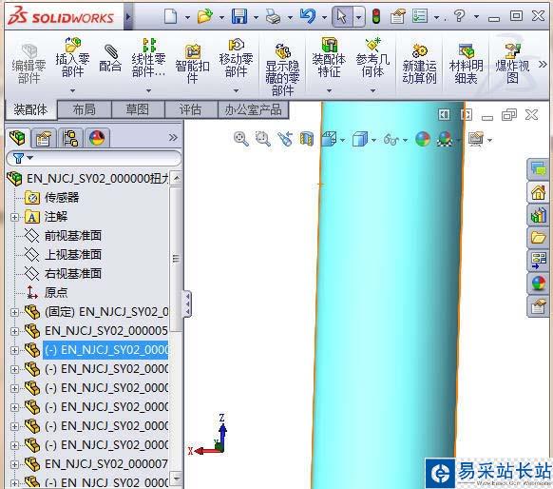The height and width of the screenshot is (489, 553).
Task: Activate the Select cursor tool
Action: [x=341, y=16]
